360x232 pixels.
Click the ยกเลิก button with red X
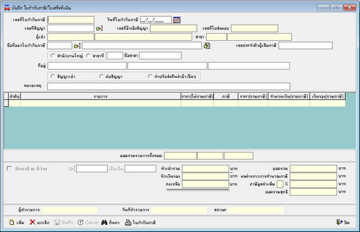click(40, 222)
